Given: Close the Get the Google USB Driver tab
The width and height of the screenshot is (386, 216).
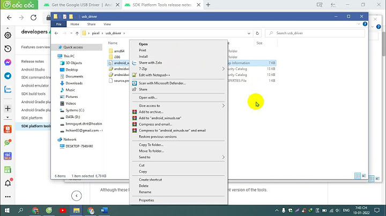Looking at the screenshot, I should 117,5.
